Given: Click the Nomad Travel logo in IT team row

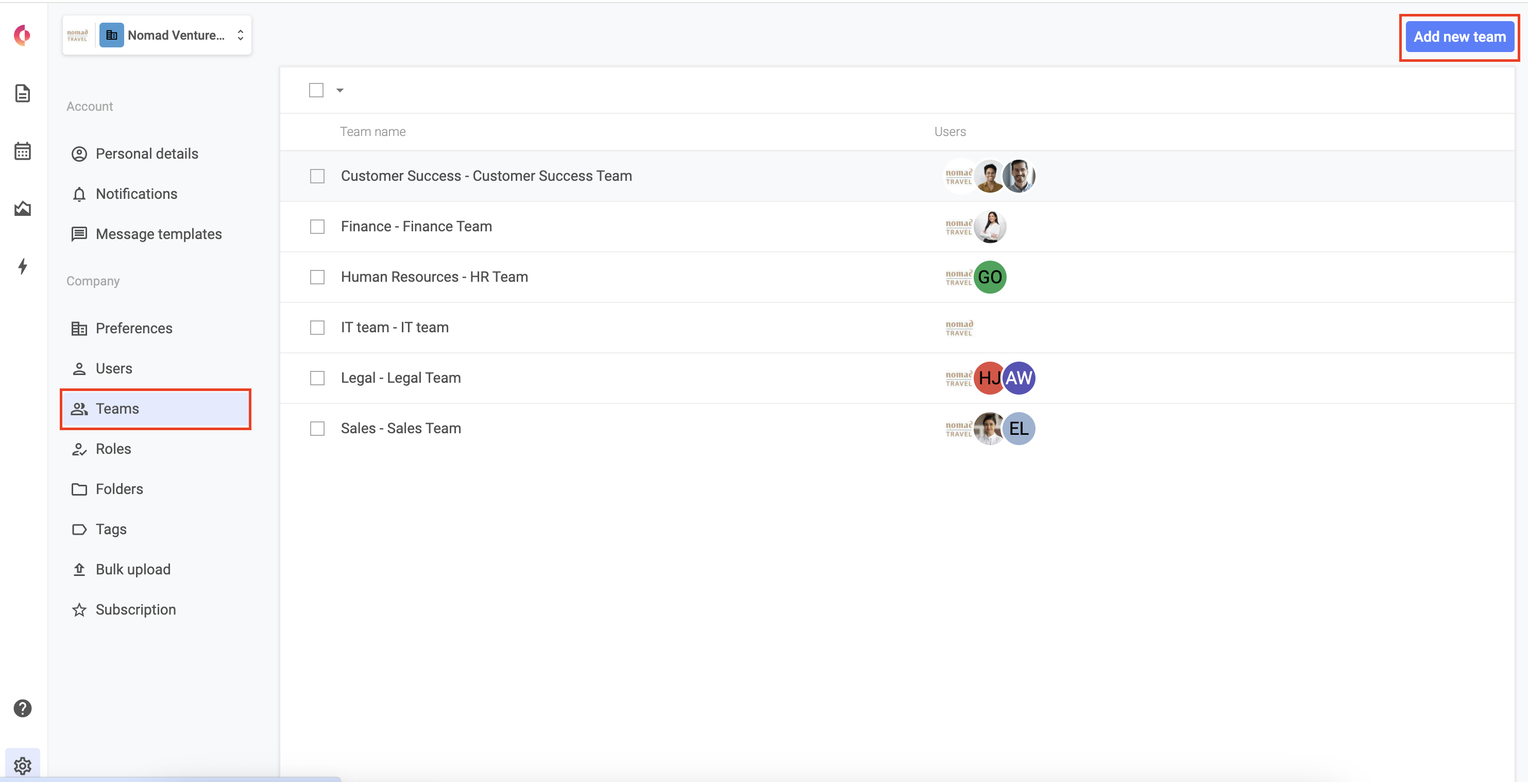Looking at the screenshot, I should [x=959, y=328].
